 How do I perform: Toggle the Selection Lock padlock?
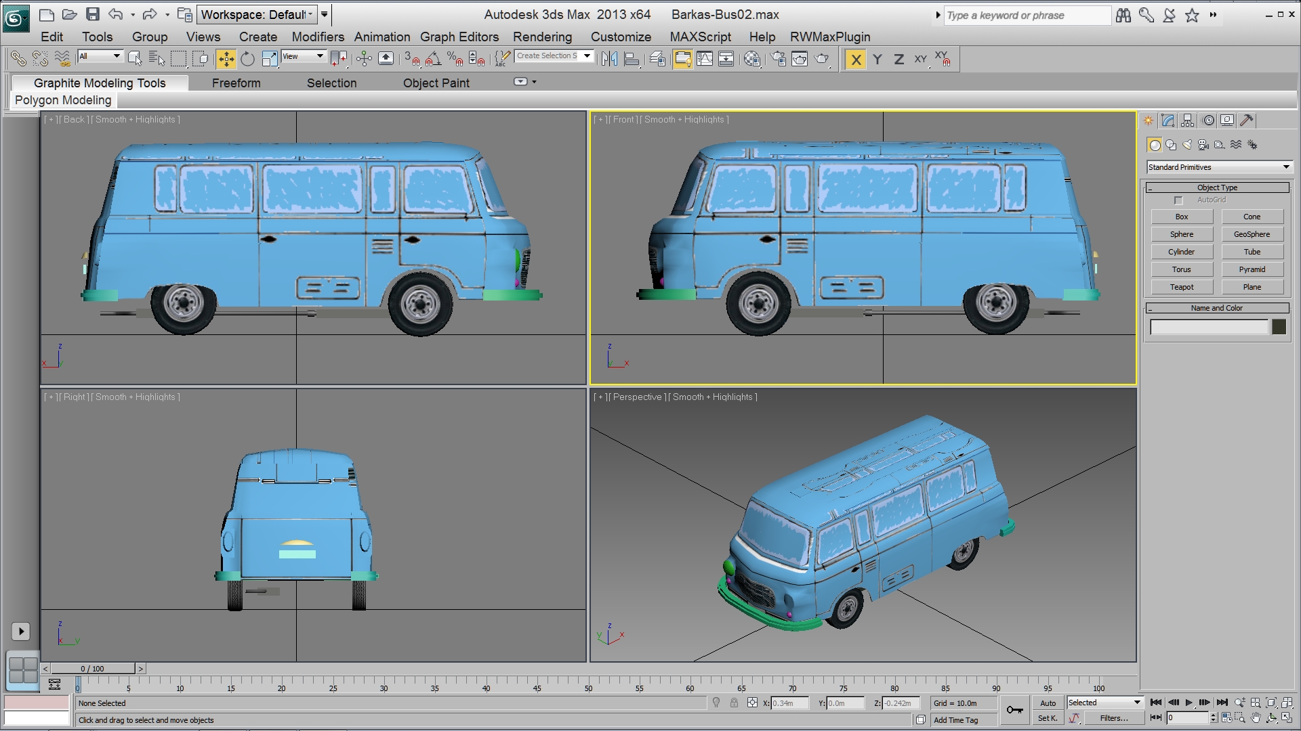point(734,703)
